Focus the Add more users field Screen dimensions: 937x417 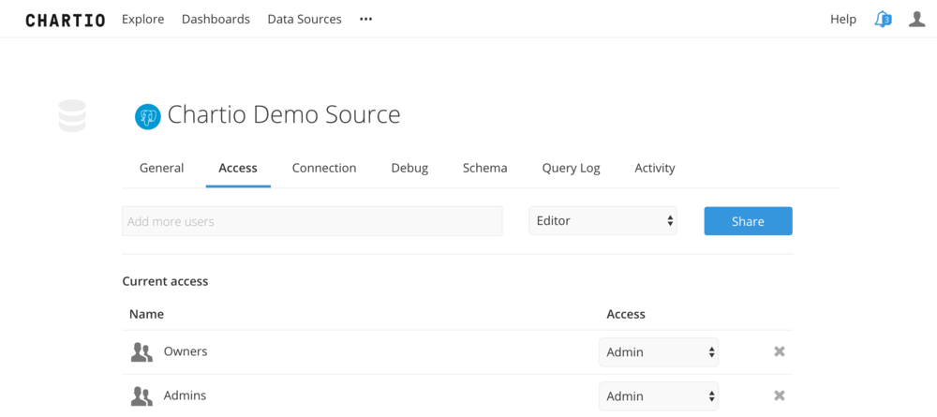pyautogui.click(x=312, y=221)
